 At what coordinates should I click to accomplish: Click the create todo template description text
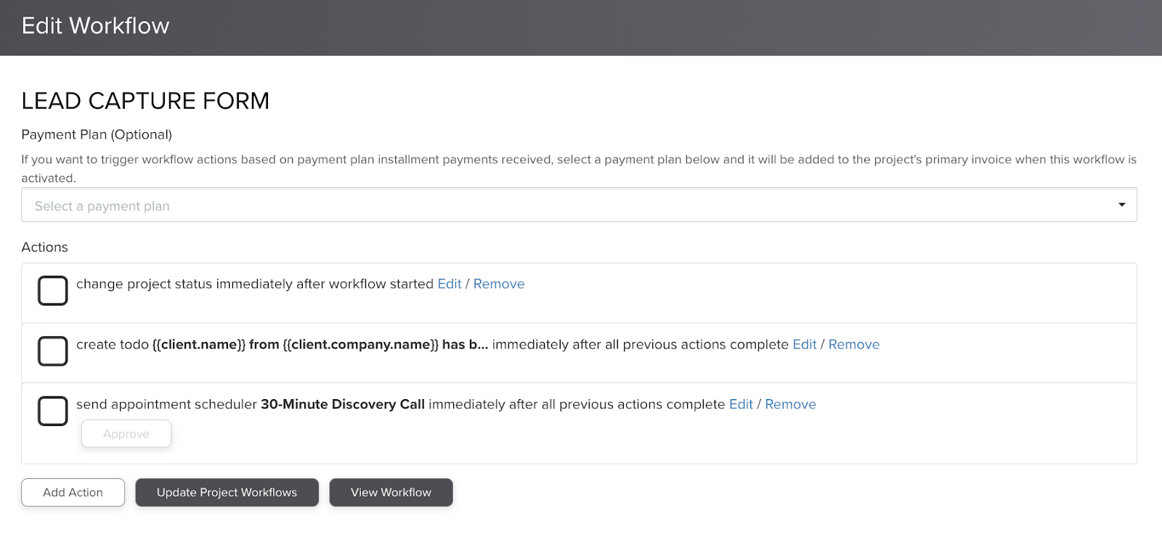coord(320,345)
